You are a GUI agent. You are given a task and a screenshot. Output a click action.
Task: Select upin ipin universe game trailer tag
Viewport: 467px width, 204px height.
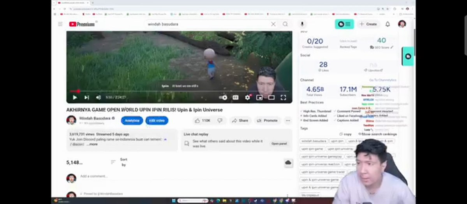(x=323, y=172)
